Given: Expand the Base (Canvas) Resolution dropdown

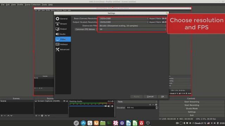Looking at the screenshot, I should click(x=124, y=19).
